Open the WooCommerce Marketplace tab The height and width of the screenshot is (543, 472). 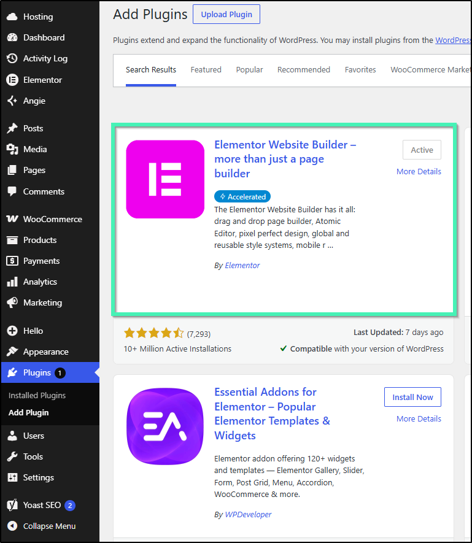click(431, 69)
